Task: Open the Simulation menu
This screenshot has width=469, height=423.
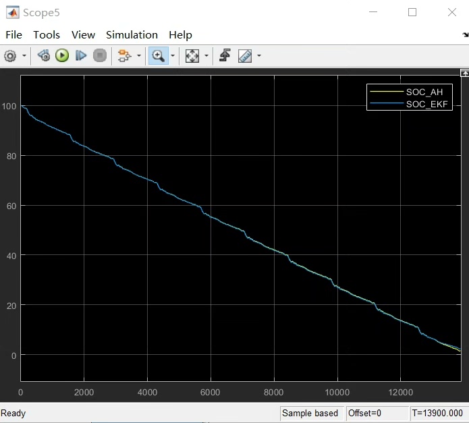Action: pos(132,35)
